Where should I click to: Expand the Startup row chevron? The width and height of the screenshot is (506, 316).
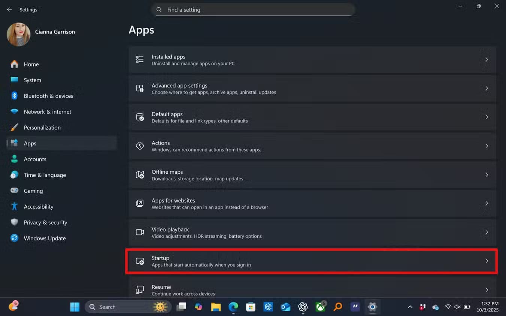[487, 261]
